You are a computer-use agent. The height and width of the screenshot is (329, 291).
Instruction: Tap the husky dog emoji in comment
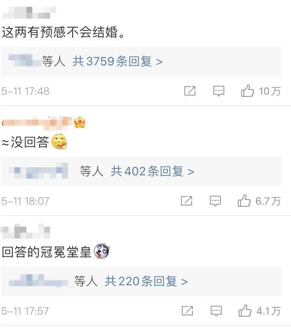102,251
